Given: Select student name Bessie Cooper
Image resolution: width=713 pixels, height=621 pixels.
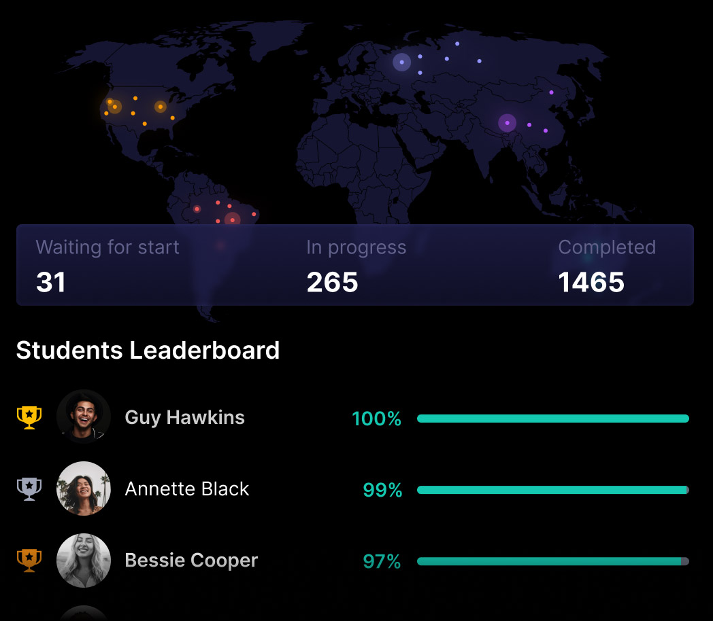Looking at the screenshot, I should click(x=191, y=561).
